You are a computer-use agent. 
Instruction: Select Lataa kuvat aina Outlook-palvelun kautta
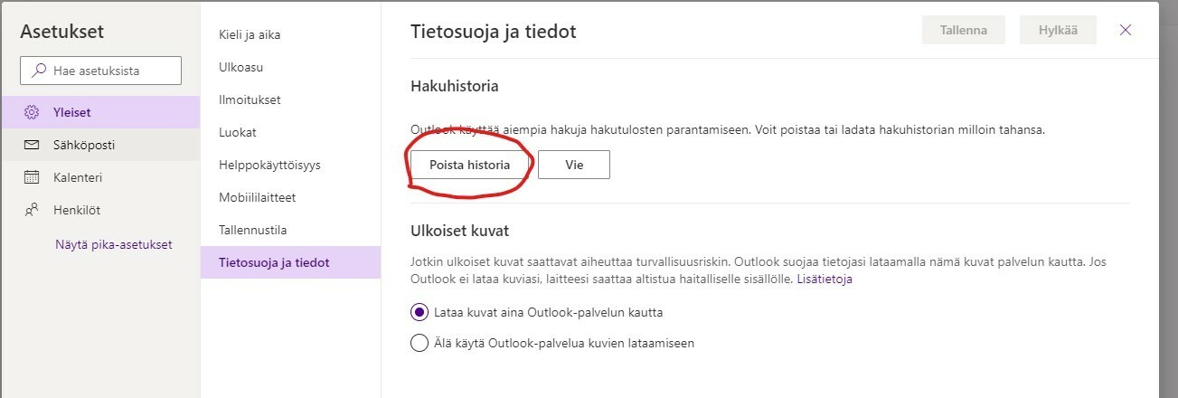[419, 312]
